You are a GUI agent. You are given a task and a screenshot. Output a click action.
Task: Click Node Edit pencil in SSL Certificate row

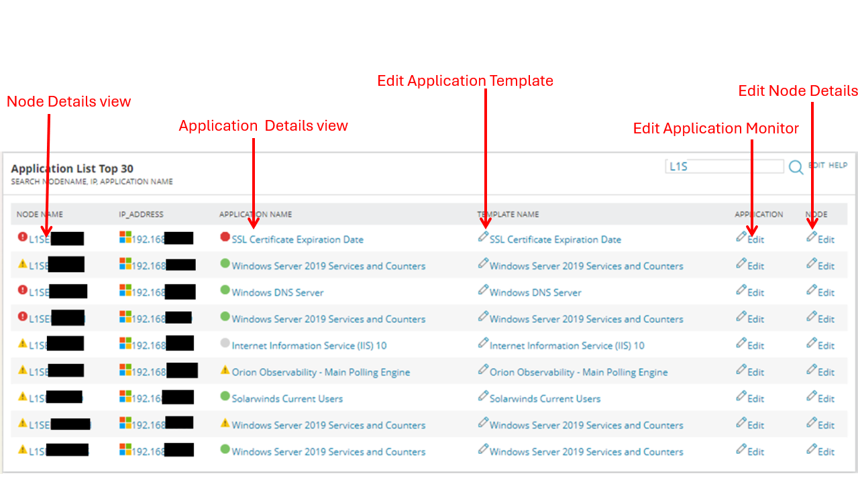tap(812, 237)
